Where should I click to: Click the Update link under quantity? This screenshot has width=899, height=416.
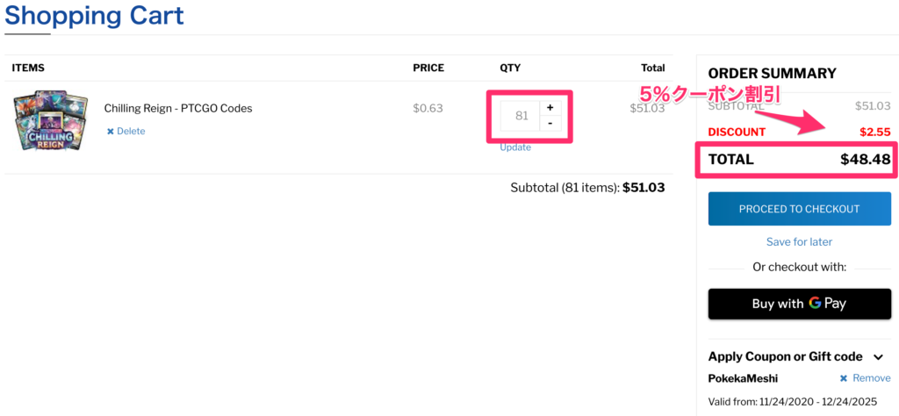click(515, 147)
